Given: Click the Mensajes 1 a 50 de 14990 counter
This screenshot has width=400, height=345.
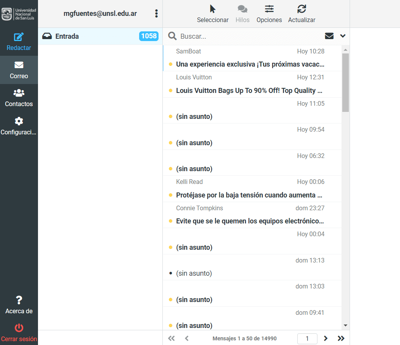Looking at the screenshot, I should pos(245,338).
